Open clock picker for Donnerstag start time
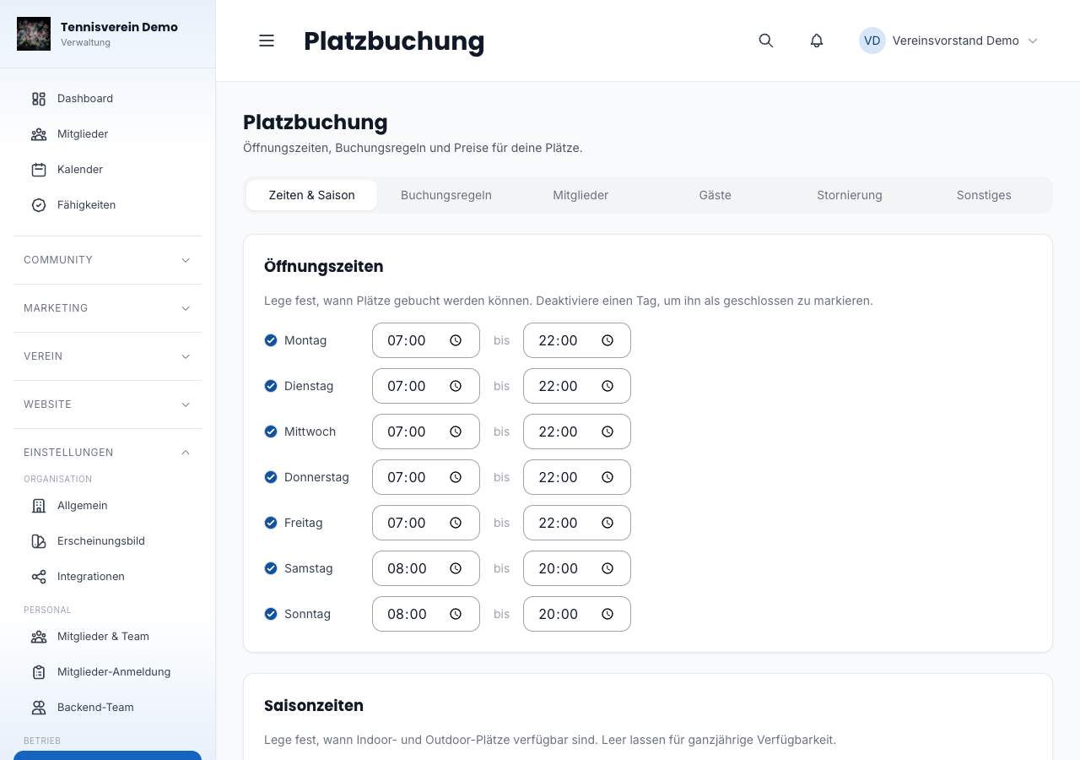The width and height of the screenshot is (1080, 760). click(x=456, y=477)
